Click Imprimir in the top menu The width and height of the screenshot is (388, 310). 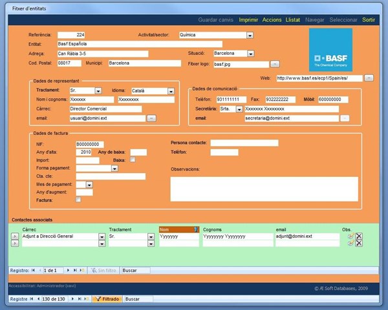coord(248,20)
